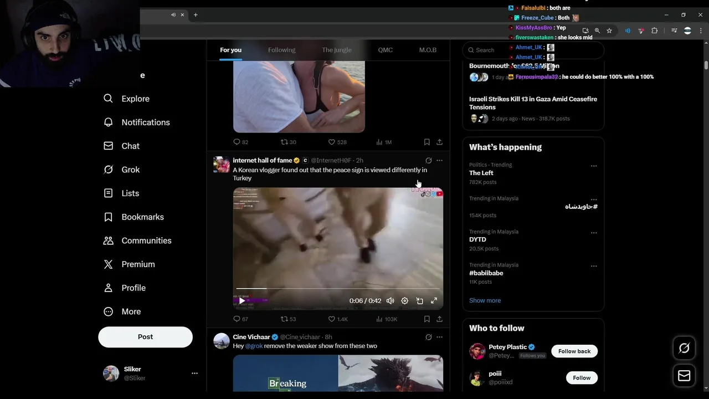Seek on the video progress bar
709x399 pixels.
click(338, 289)
